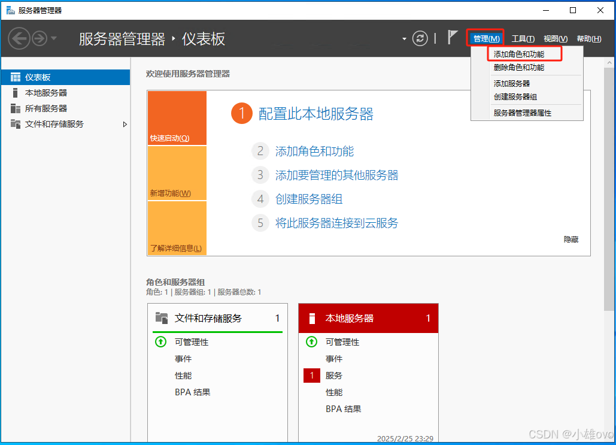The width and height of the screenshot is (616, 445).
Task: Go forward with the forward arrow
Action: coord(40,38)
